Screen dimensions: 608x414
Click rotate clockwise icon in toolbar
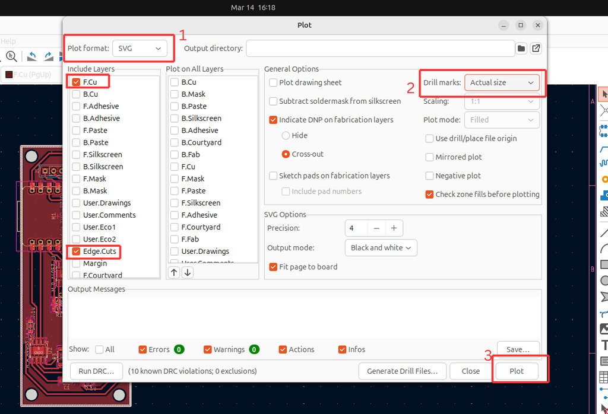pos(49,56)
